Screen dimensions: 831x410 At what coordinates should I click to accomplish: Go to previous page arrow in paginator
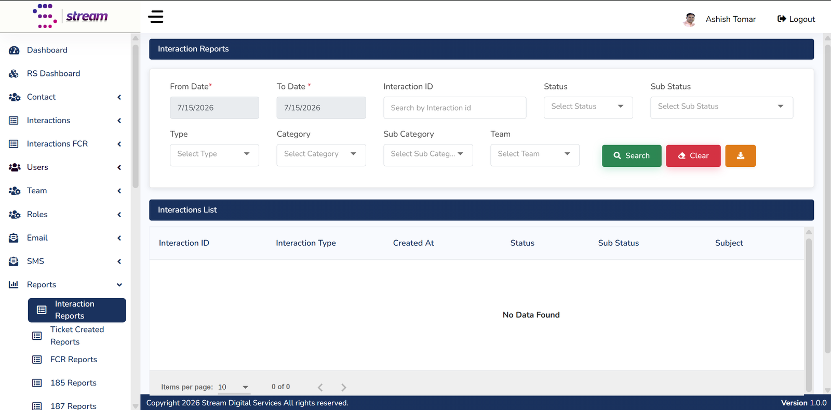pos(320,387)
